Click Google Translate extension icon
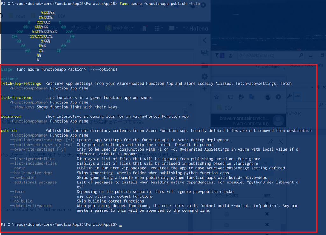The height and width of the screenshot is (235, 326). point(252,97)
